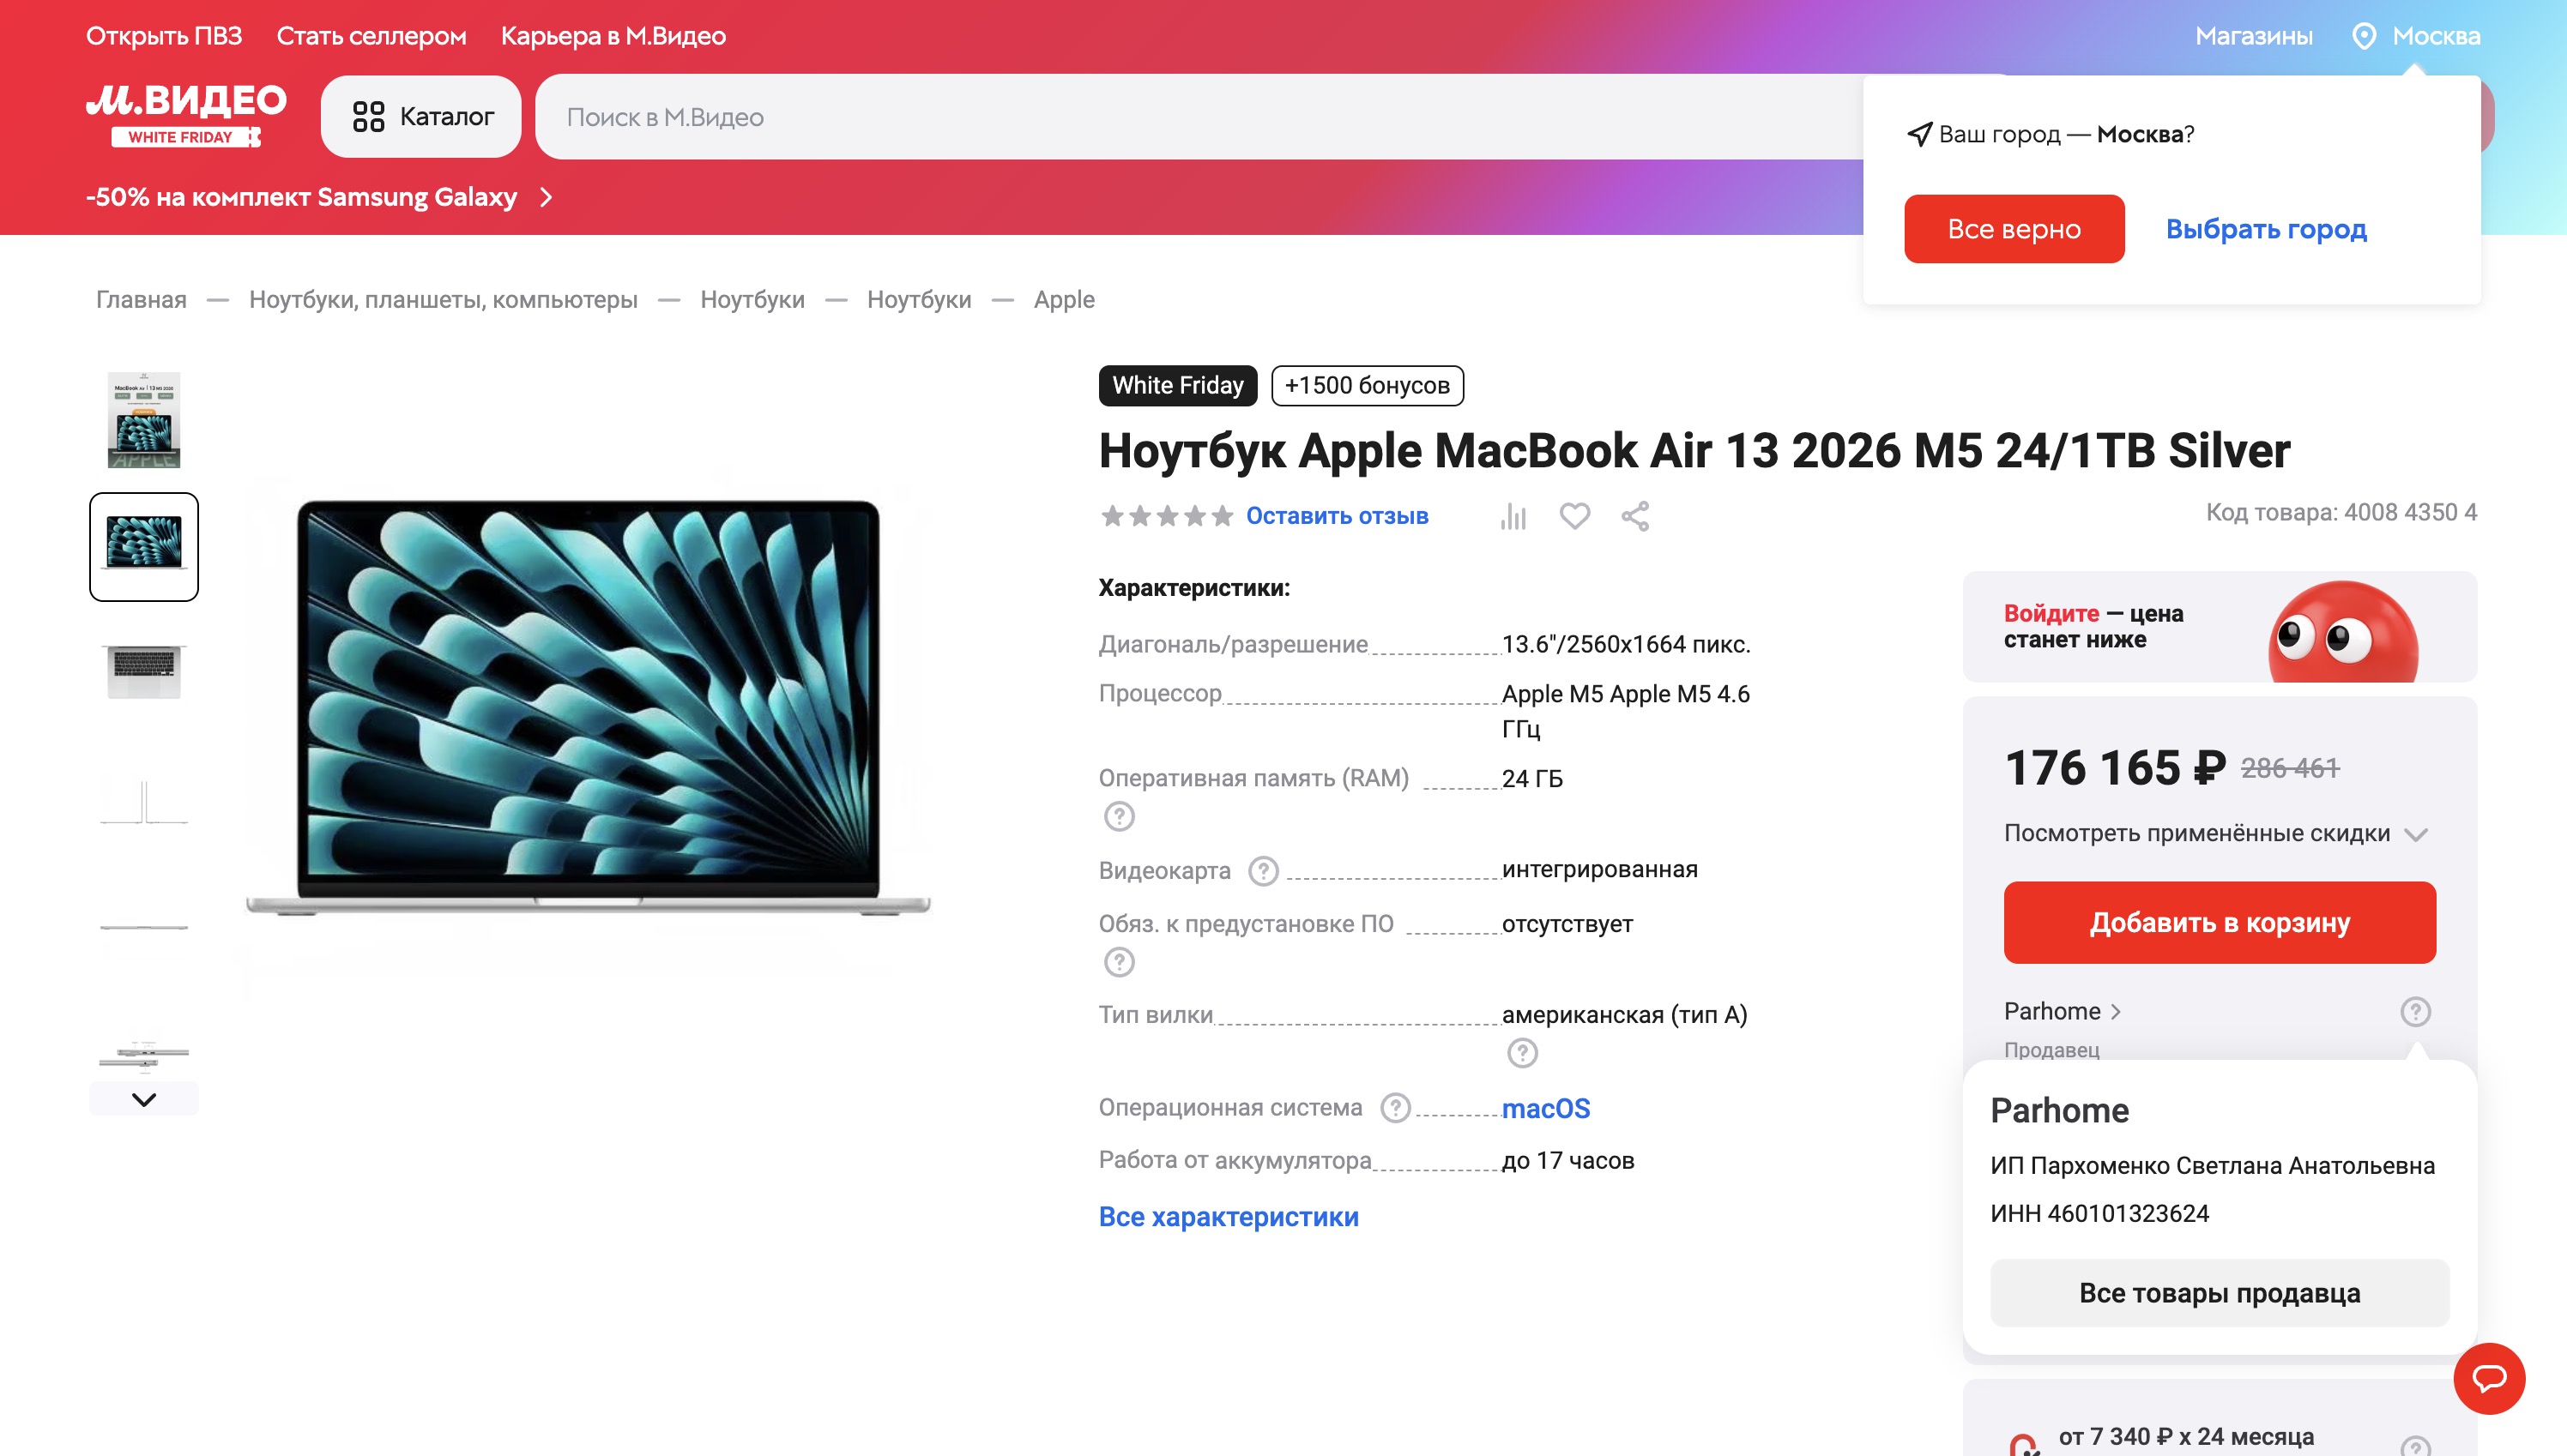
Task: Click the 'ИП Пархоменко Светлана Анатольевна' text
Action: pyautogui.click(x=2213, y=1165)
